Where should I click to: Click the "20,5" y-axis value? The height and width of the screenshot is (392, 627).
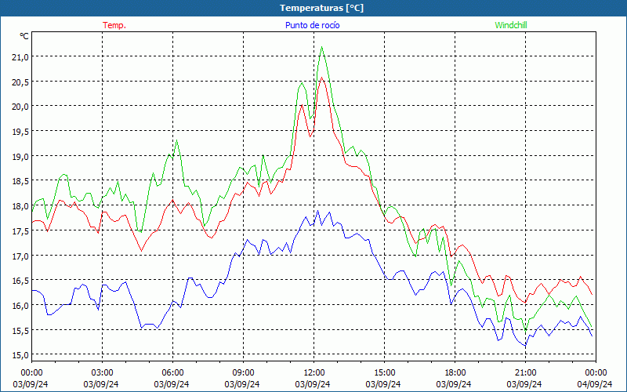(20, 82)
